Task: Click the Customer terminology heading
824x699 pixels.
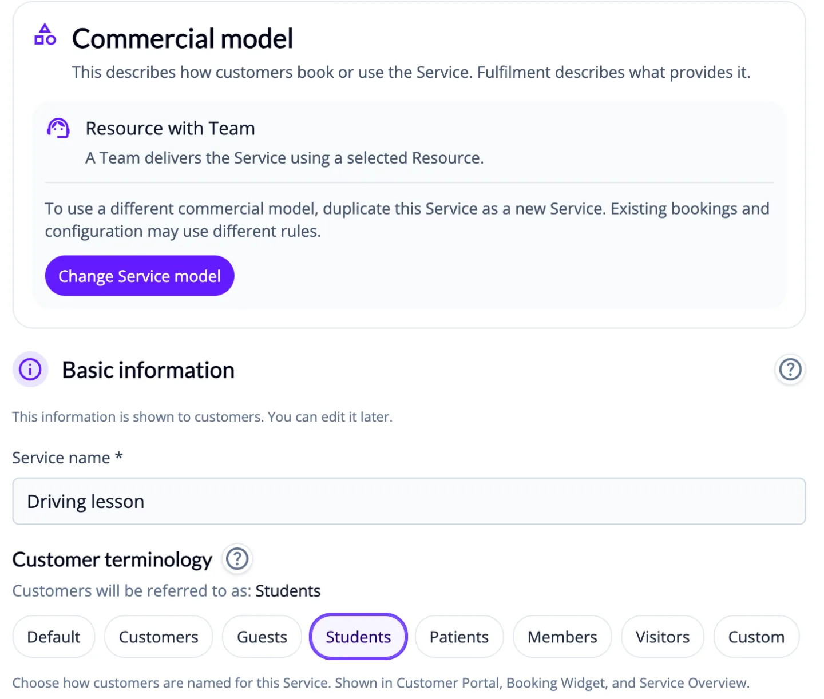Action: (112, 559)
